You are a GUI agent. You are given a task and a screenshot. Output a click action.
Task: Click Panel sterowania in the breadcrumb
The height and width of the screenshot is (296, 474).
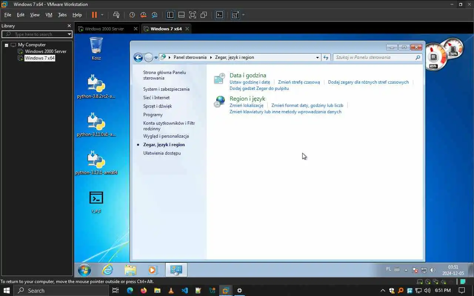click(190, 57)
